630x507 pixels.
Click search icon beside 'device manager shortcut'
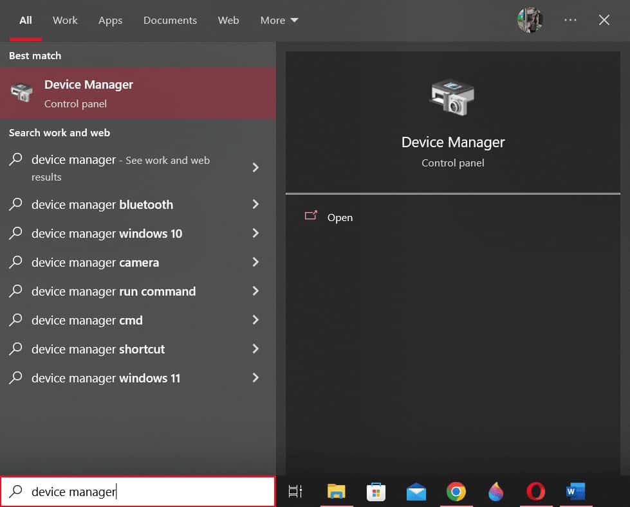click(x=15, y=348)
